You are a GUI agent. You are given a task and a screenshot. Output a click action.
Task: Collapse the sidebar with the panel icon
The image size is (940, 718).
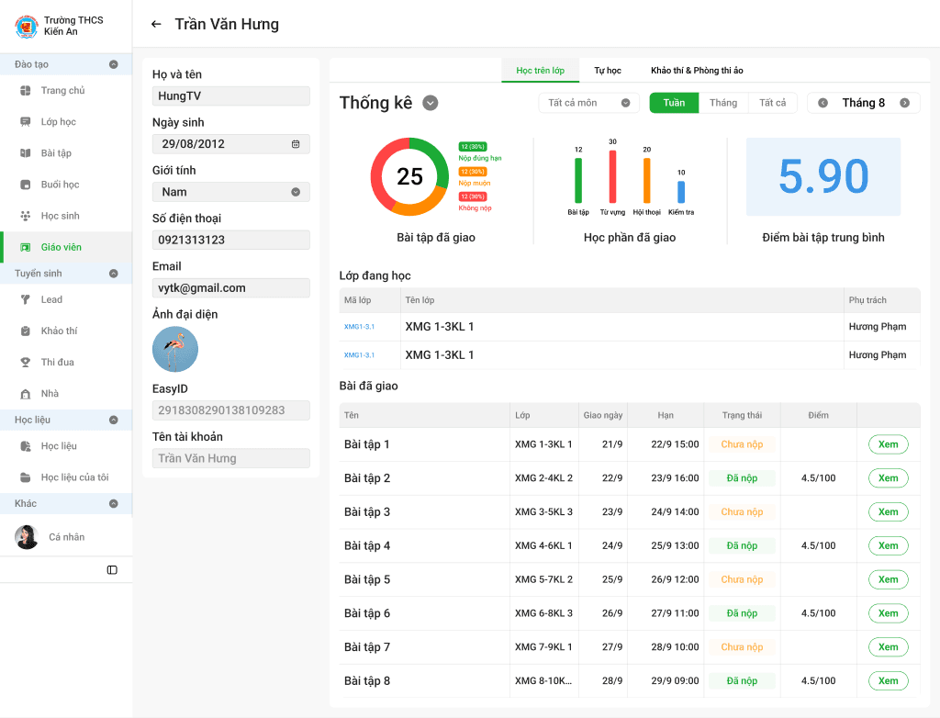pos(112,570)
